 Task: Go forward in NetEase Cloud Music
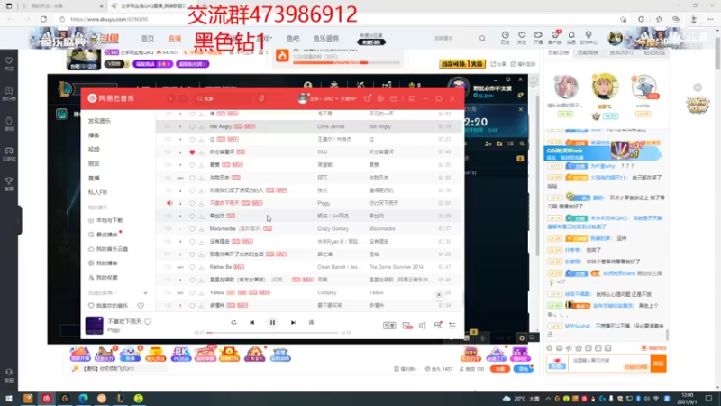(x=183, y=98)
